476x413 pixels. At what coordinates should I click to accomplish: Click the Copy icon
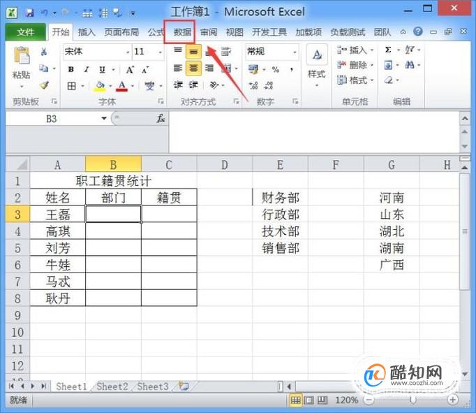(x=44, y=68)
